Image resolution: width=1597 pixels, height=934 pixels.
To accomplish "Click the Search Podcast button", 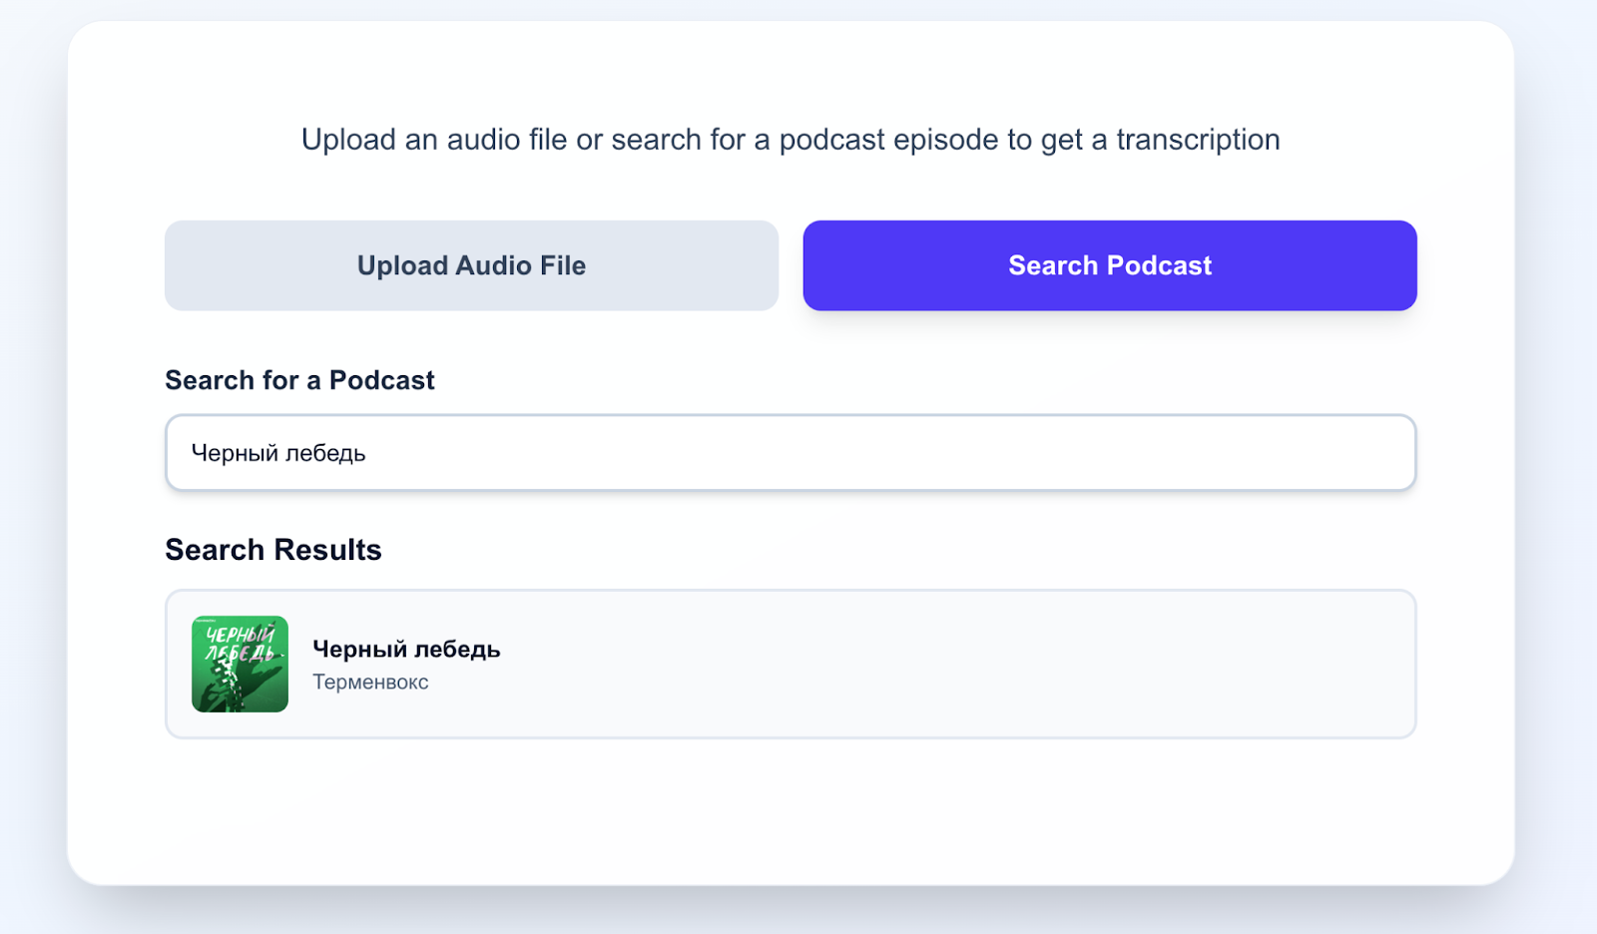I will click(x=1109, y=265).
